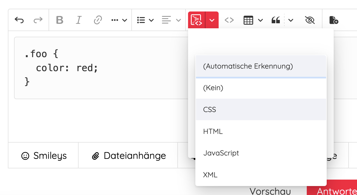Toggle italic text formatting
Viewport: 357px width, 195px height.
pos(79,20)
